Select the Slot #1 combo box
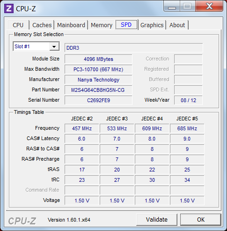The image size is (227, 231). [36, 46]
